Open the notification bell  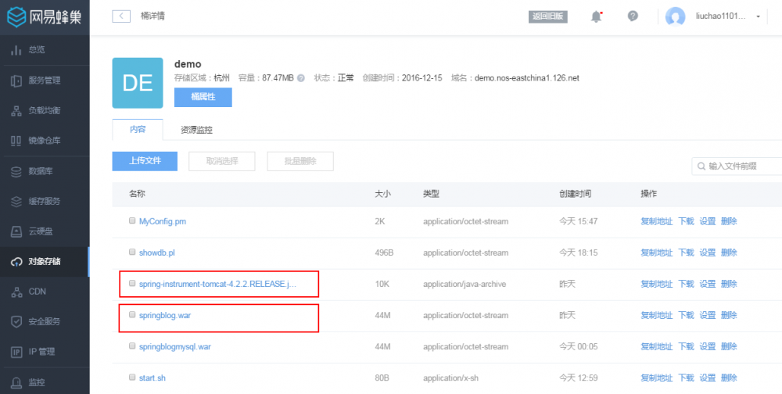coord(596,16)
